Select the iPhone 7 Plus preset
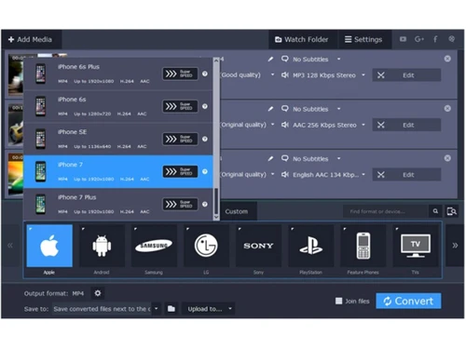Image resolution: width=466 pixels, height=349 pixels. tap(118, 205)
